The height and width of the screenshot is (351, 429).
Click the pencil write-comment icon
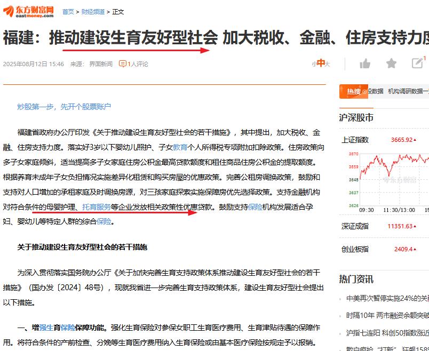(417, 63)
